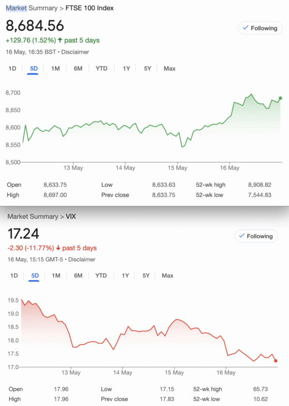289x406 pixels.
Task: Click FTSE Low value 8,633.63
Action: point(164,185)
